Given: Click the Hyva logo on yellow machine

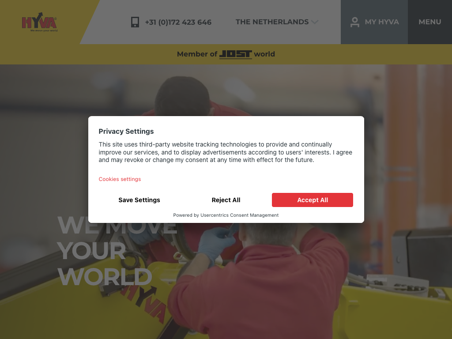Looking at the screenshot, I should 143,302.
